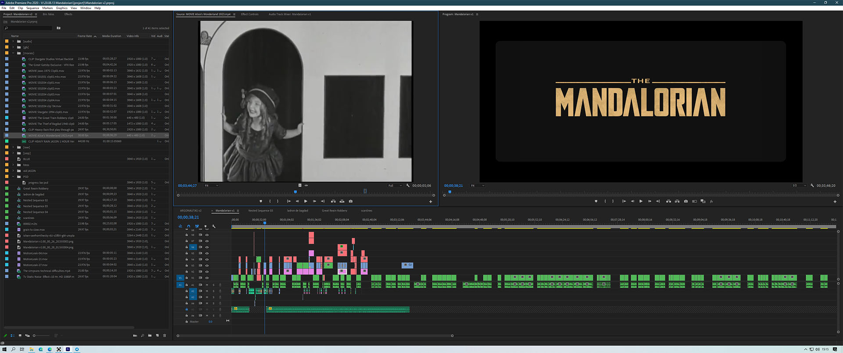This screenshot has width=843, height=353.
Task: Toggle Snap in timeline
Action: click(189, 227)
